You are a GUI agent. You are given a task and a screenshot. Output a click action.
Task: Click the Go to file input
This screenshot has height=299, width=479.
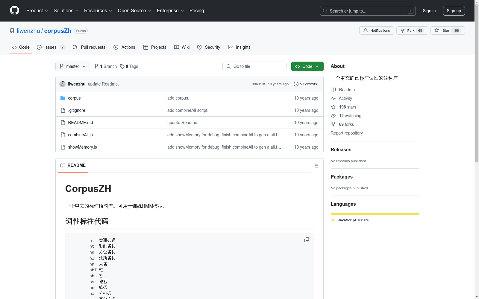[254, 66]
